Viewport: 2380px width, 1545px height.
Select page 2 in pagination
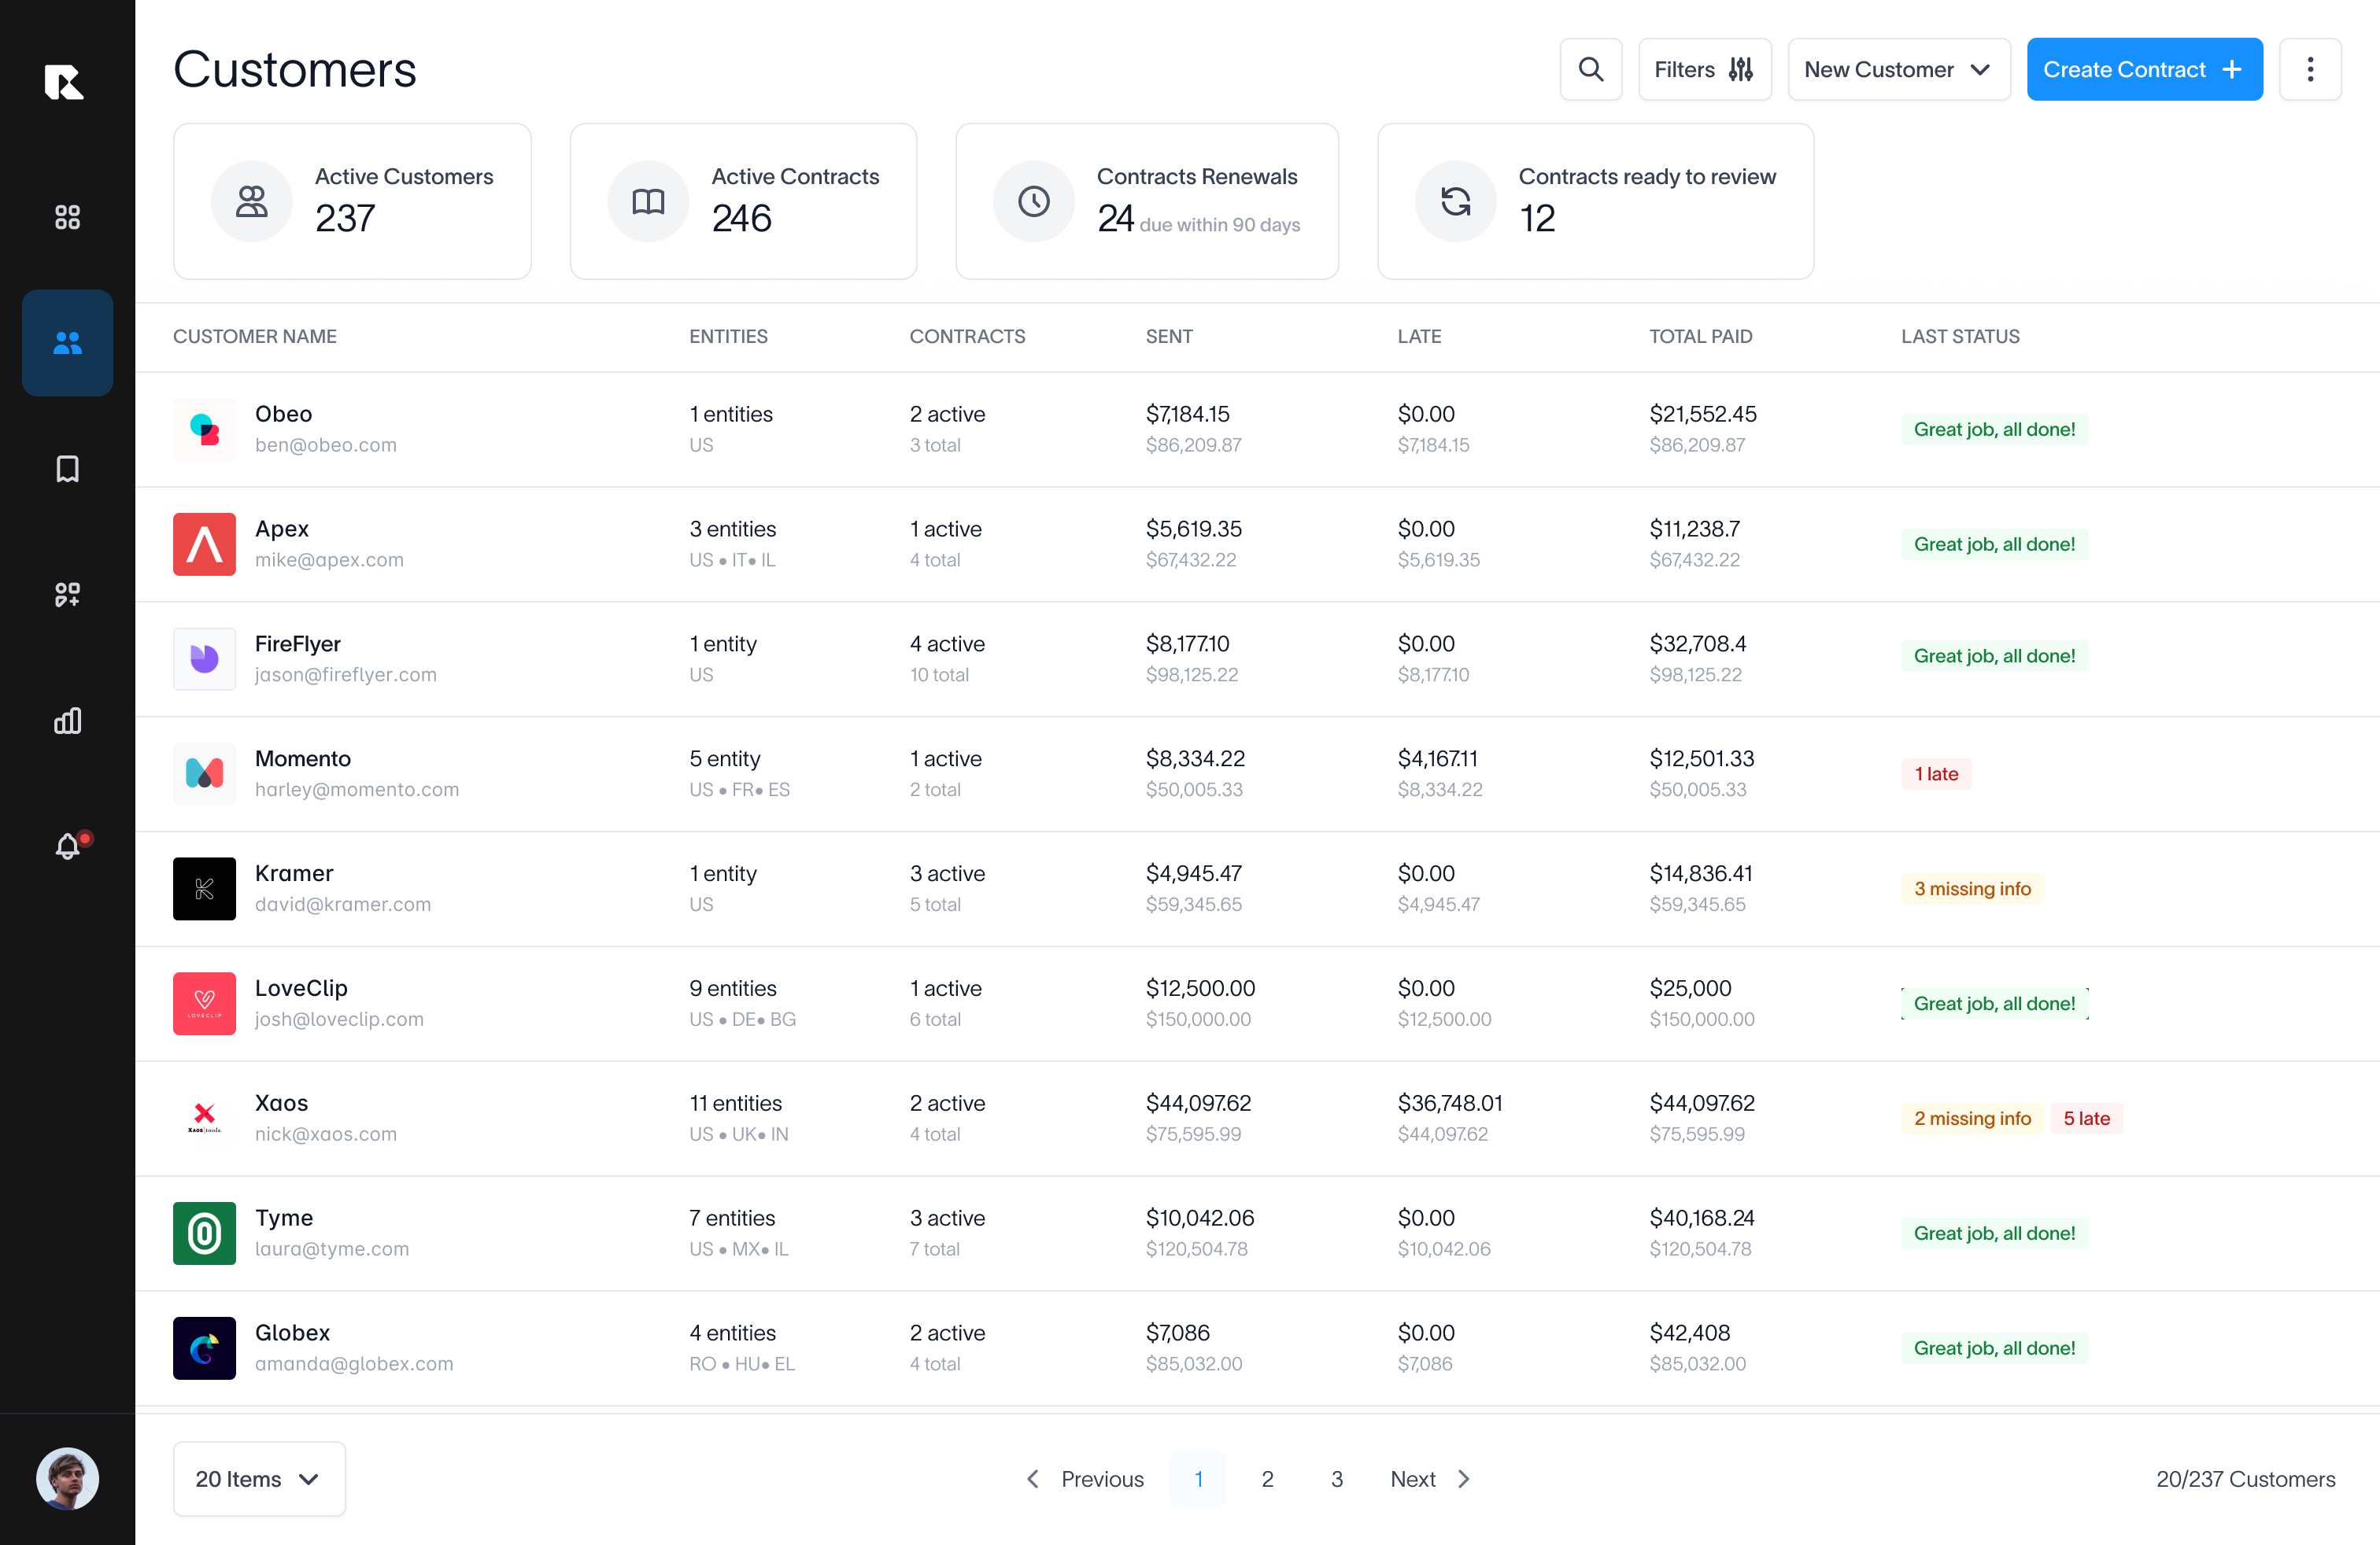[x=1267, y=1478]
